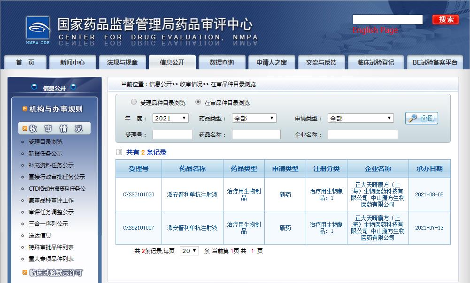The height and width of the screenshot is (283, 470).
Task: Click the NMPA CDE logo icon
Action: point(38,30)
